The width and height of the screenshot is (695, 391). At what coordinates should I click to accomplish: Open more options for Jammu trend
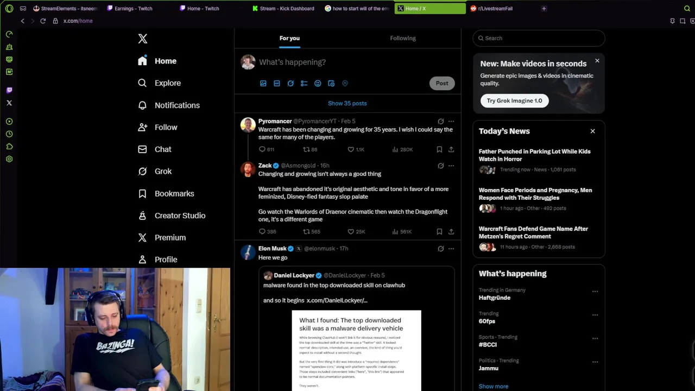tap(595, 362)
